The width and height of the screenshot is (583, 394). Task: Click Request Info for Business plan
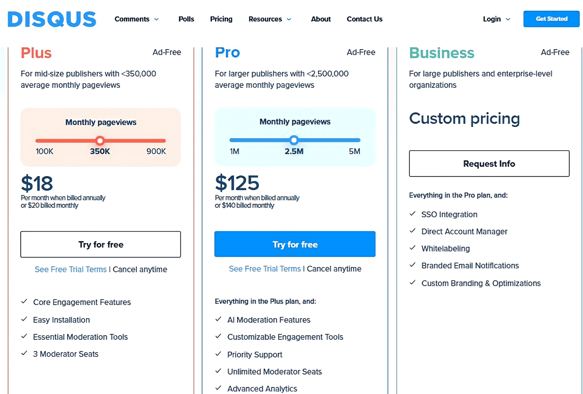coord(489,164)
